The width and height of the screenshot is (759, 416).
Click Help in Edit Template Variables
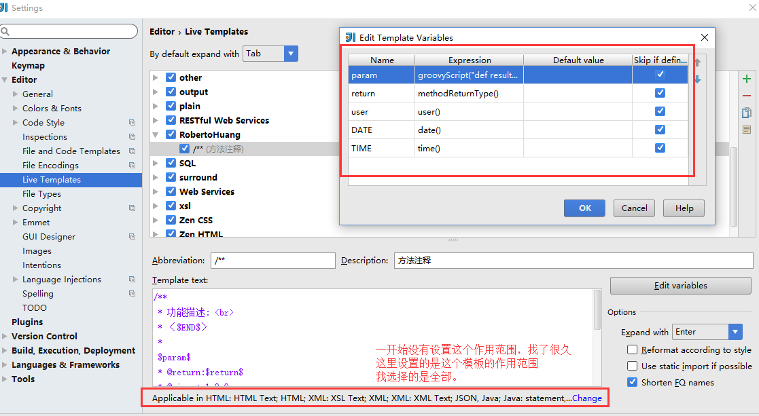(684, 208)
